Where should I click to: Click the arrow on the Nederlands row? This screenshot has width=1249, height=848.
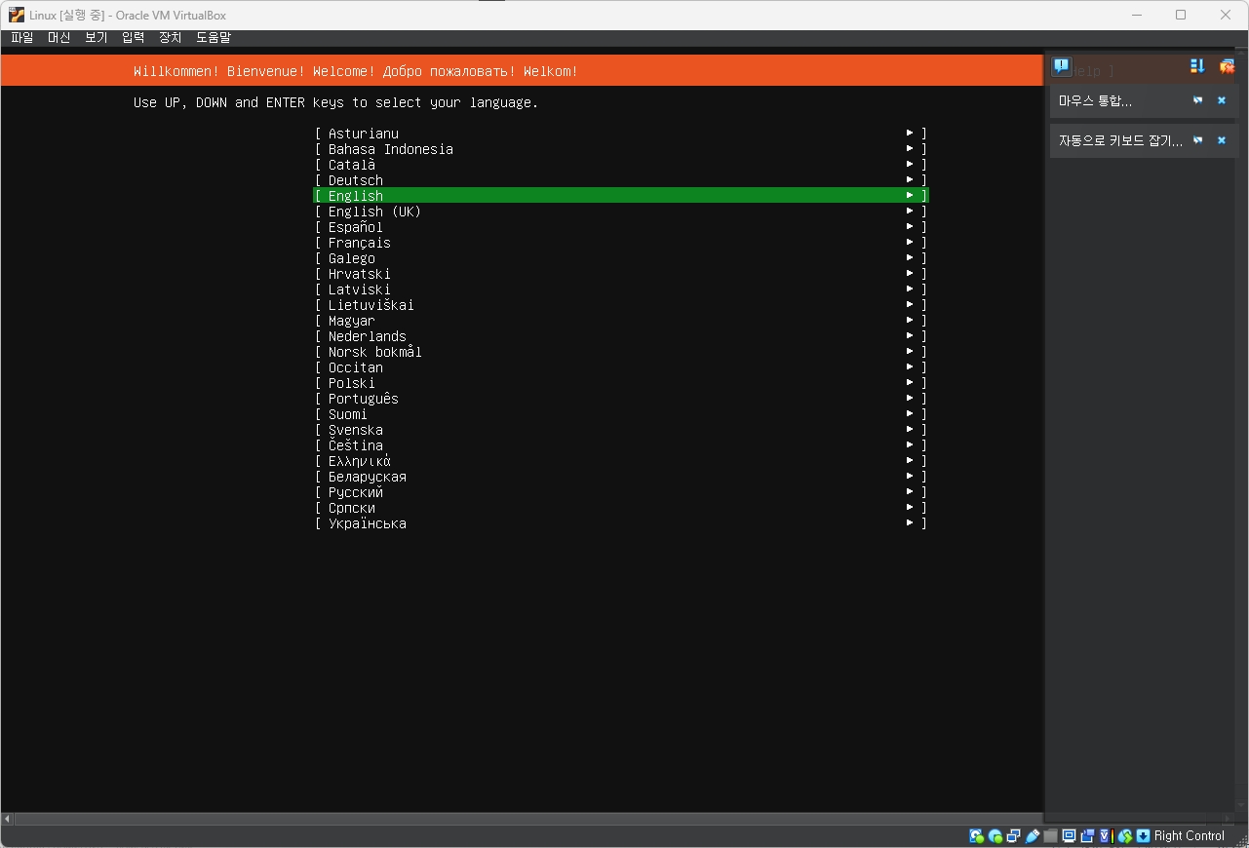click(x=910, y=335)
